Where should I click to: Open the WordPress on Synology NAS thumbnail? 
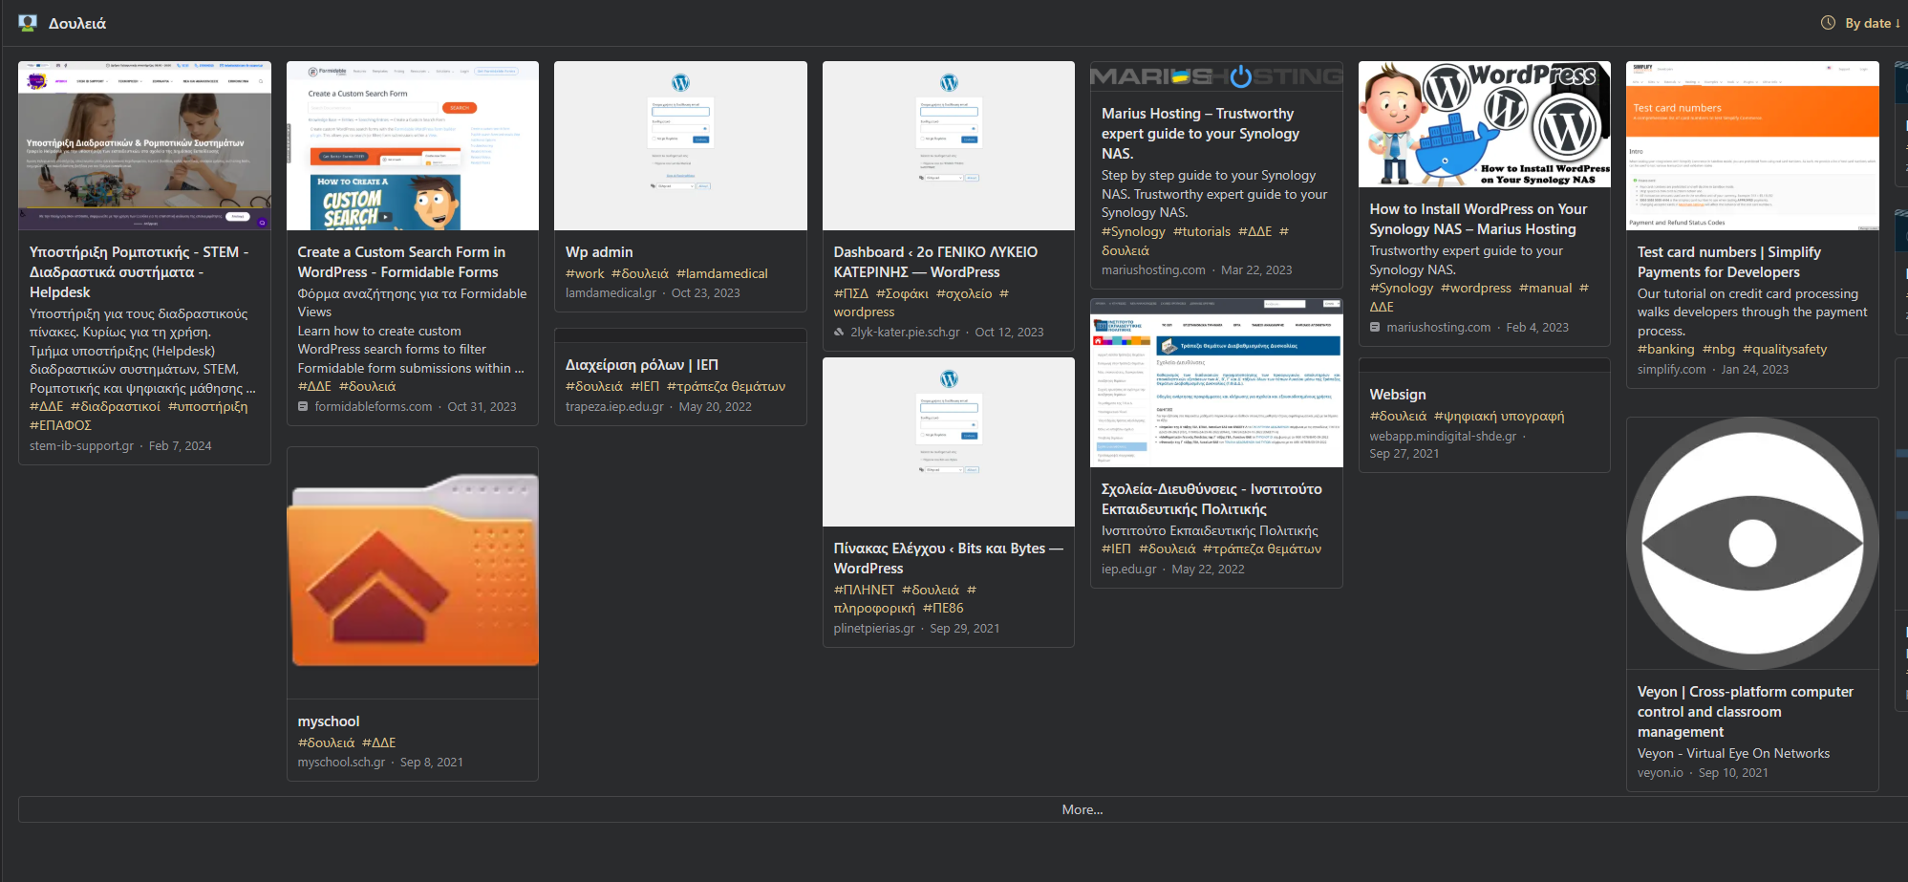[x=1485, y=124]
